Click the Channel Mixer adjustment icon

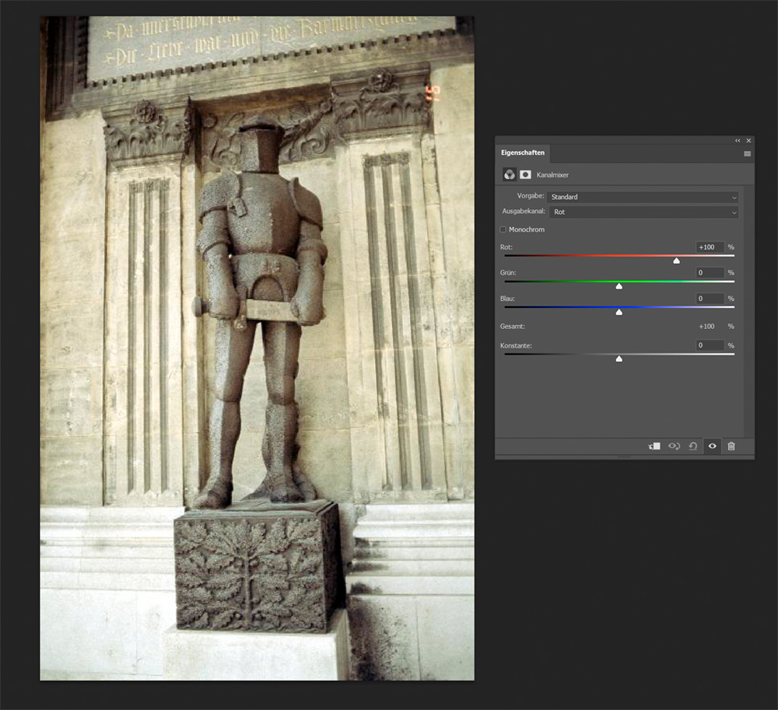[x=509, y=174]
